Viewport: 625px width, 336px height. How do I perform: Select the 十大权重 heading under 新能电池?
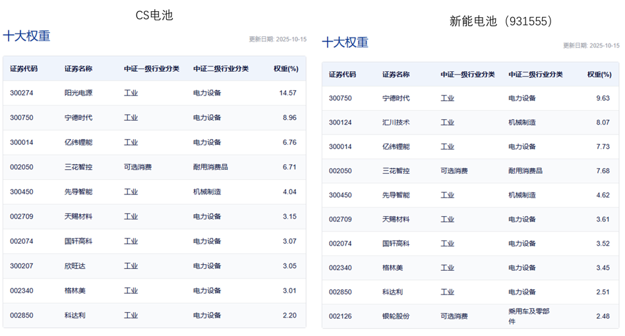coord(345,43)
